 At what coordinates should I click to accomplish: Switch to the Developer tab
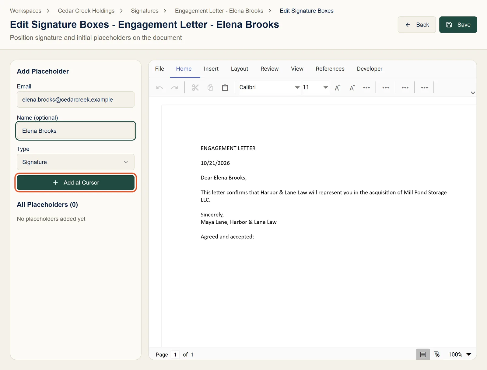370,69
